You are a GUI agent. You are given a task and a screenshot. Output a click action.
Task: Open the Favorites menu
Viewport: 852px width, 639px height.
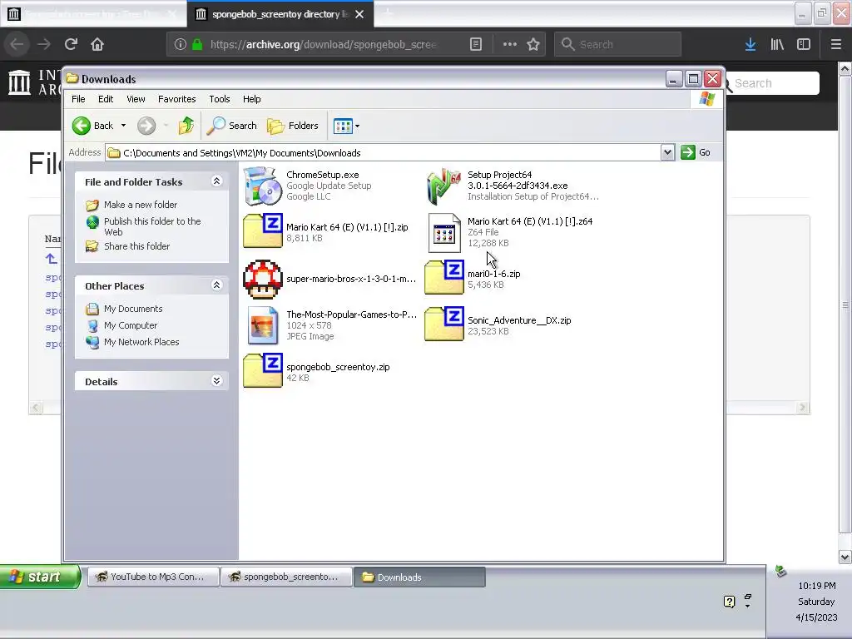tap(176, 99)
